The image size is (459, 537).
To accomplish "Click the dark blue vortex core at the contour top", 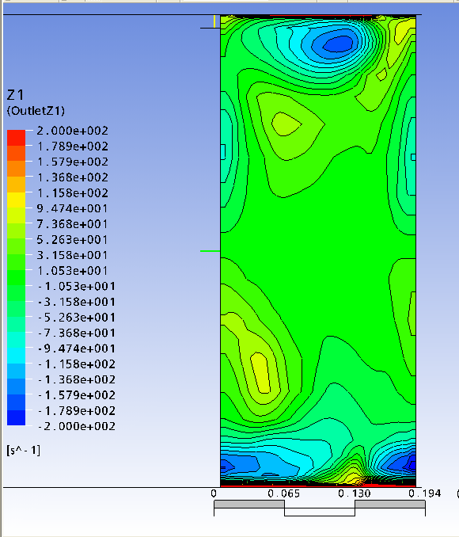I will click(338, 44).
